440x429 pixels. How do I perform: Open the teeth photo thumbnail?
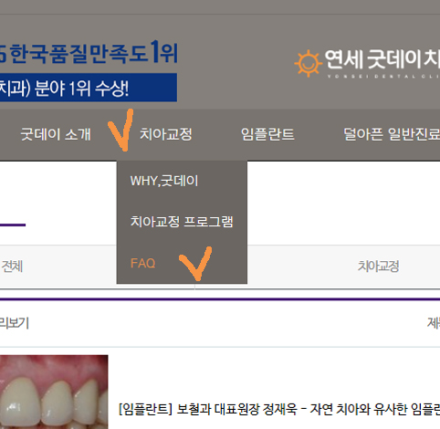54,392
